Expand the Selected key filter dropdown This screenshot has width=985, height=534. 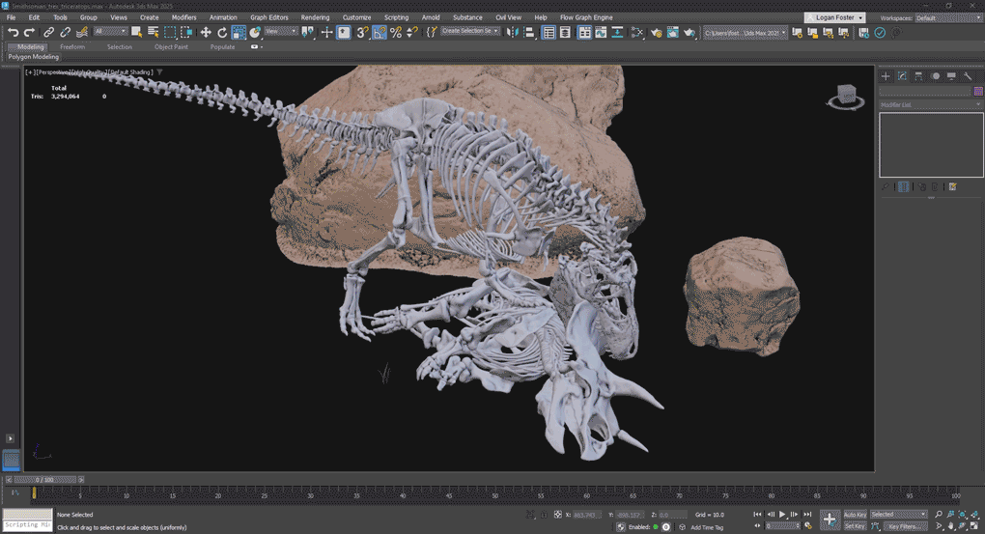click(x=898, y=515)
